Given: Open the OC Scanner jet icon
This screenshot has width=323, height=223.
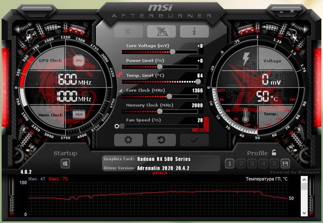Looking at the screenshot, I should [x=161, y=31].
